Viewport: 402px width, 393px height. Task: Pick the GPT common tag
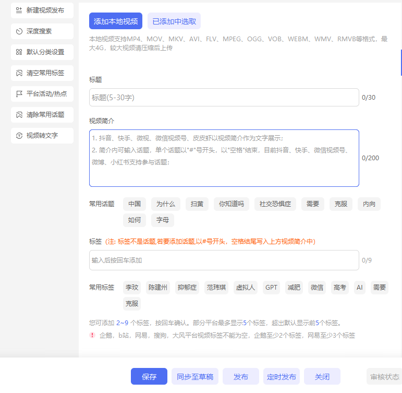[271, 288]
